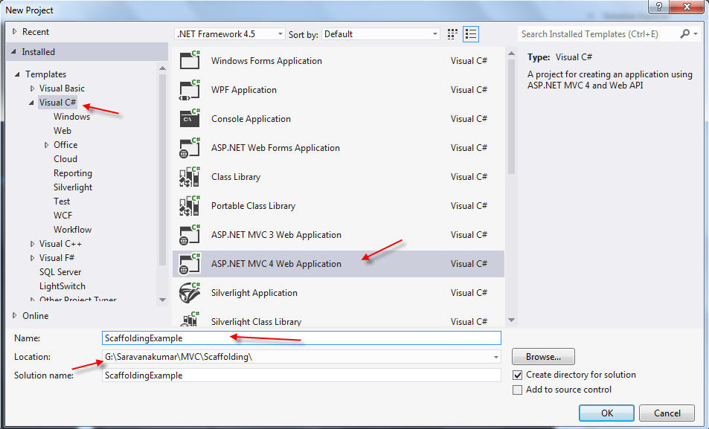
Task: Click the project Name input field
Action: (x=301, y=338)
